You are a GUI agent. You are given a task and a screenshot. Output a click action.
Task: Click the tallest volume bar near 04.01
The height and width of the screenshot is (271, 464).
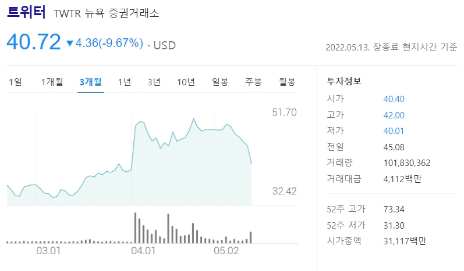pyautogui.click(x=135, y=228)
